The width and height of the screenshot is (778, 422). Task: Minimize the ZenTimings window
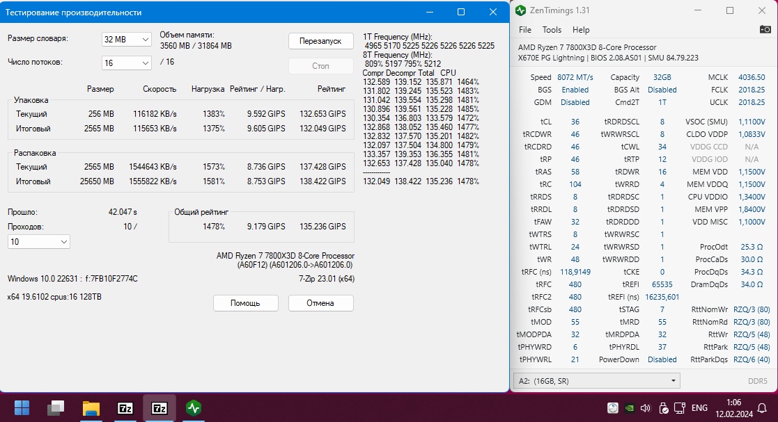click(698, 10)
